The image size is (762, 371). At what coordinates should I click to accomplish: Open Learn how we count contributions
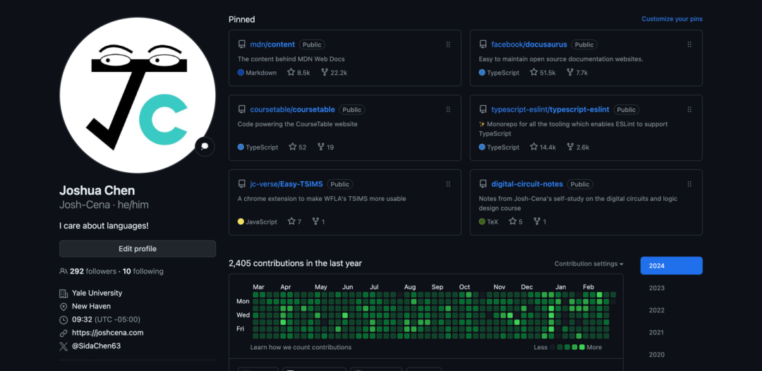[x=301, y=347]
